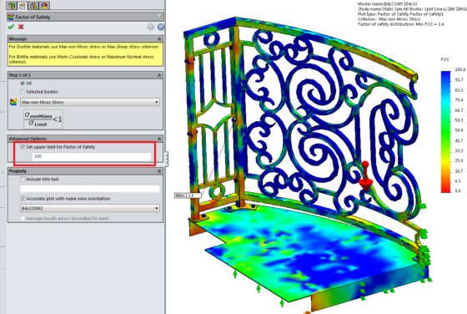The image size is (467, 314).
Task: Switch to the PropertyManager tab
Action: tap(23, 5)
